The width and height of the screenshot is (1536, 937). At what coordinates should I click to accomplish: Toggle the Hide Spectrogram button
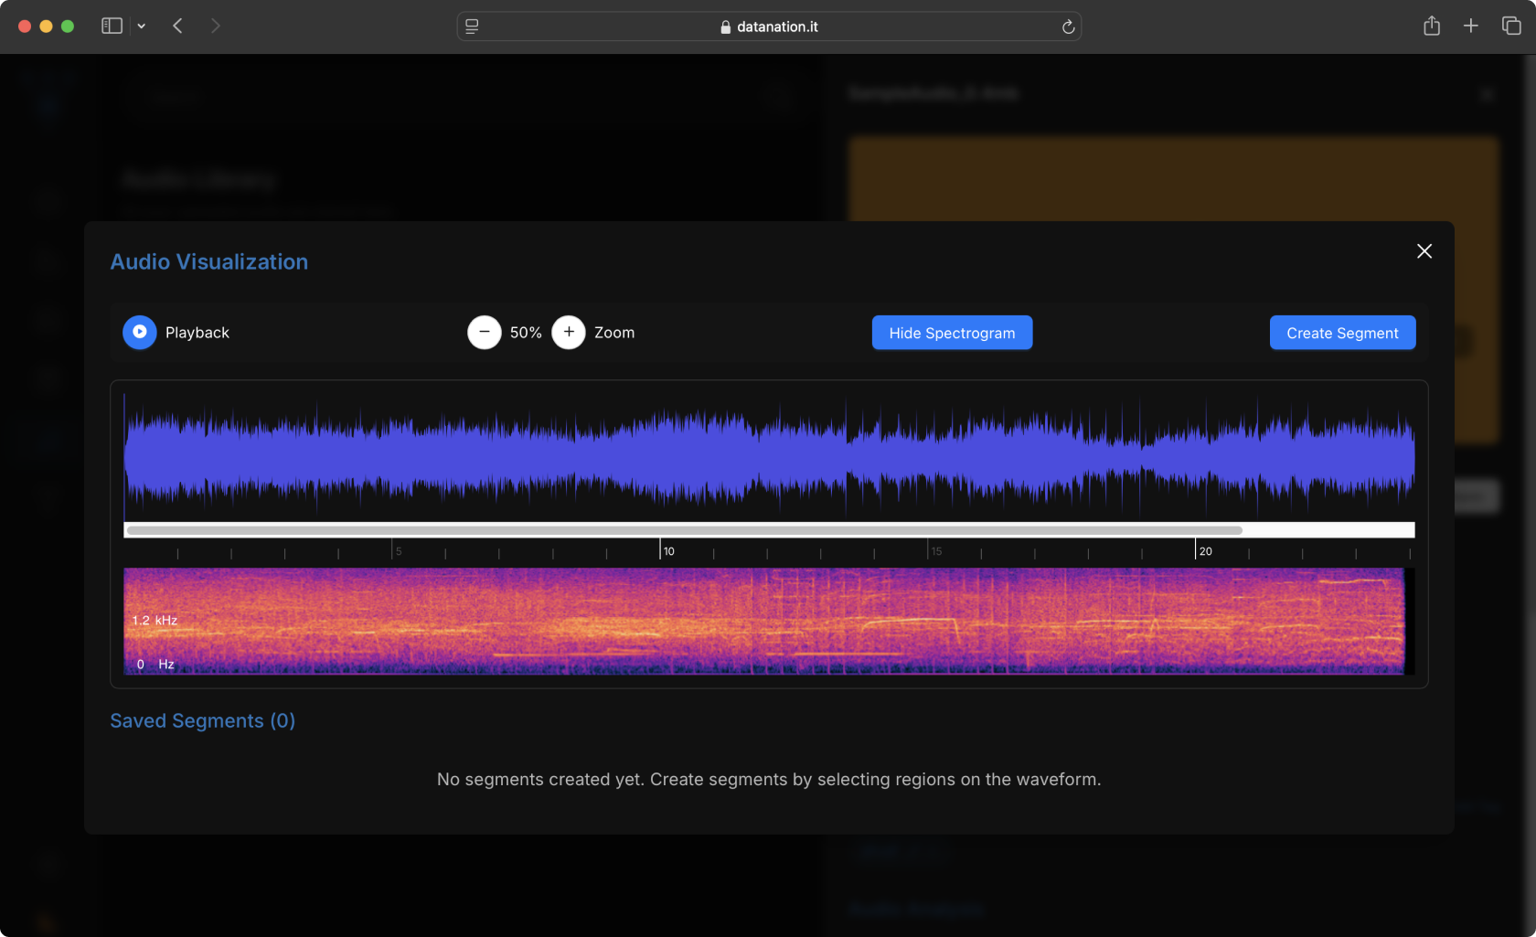point(952,333)
